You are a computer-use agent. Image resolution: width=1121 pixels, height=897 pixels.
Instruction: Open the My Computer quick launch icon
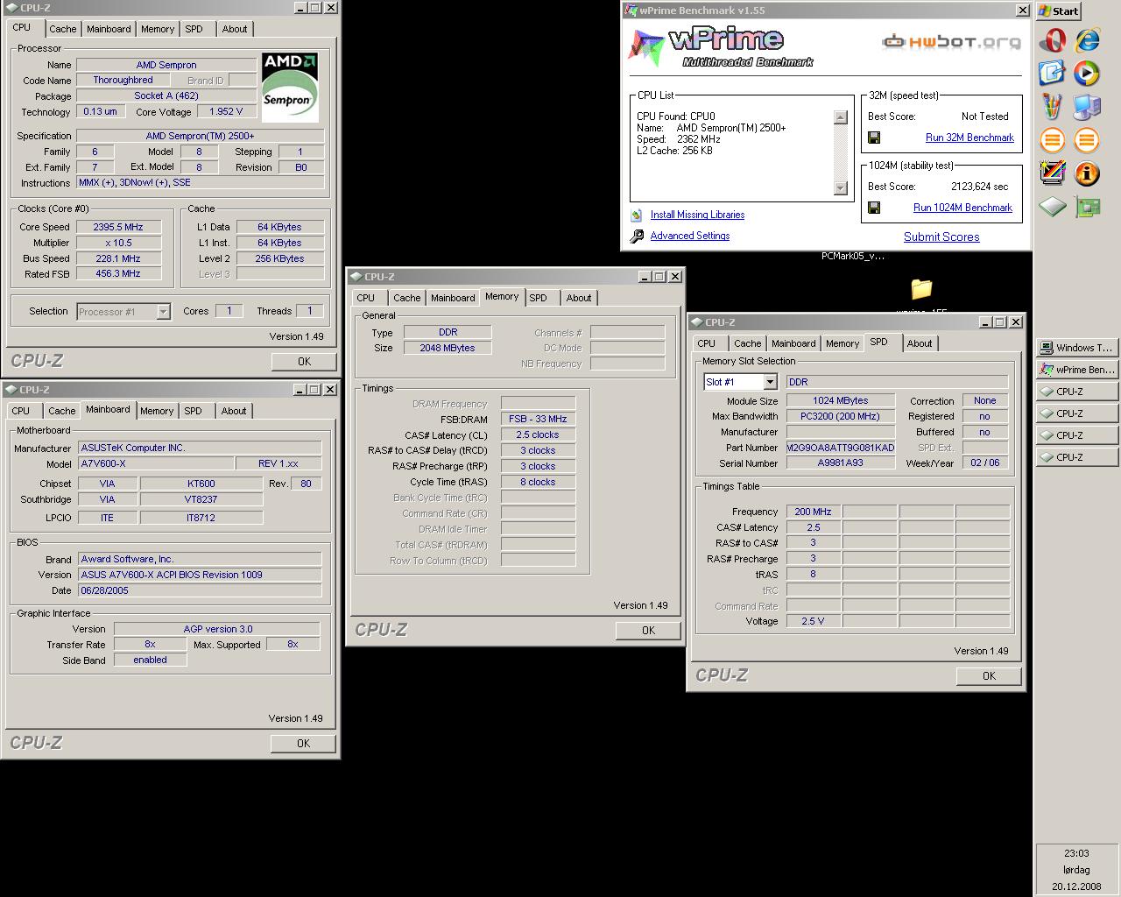1087,107
